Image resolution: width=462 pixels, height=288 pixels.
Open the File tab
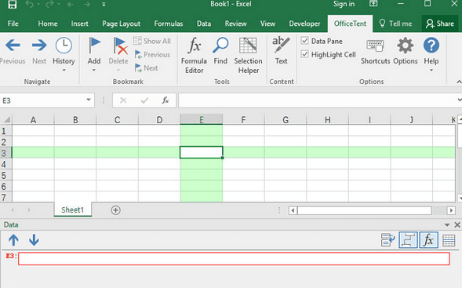point(13,24)
